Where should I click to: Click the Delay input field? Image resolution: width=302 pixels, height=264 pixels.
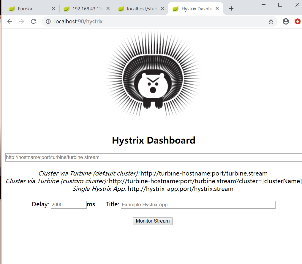pos(69,205)
